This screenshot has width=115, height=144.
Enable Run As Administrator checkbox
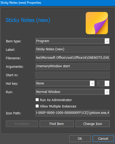(37, 100)
